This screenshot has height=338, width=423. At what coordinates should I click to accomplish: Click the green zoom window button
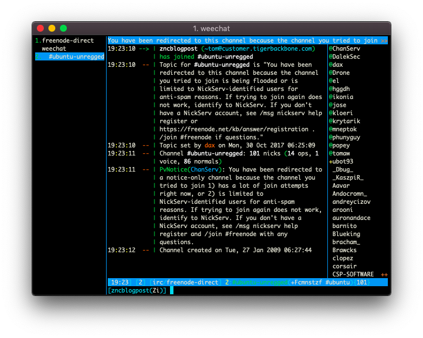click(63, 28)
